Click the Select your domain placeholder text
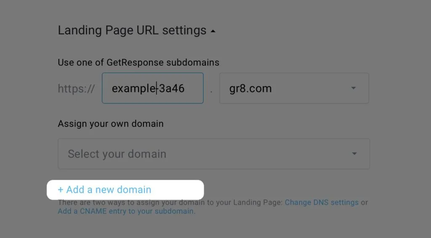 tap(117, 154)
